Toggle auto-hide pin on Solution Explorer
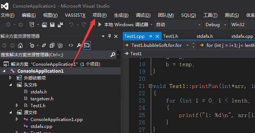 109,36
